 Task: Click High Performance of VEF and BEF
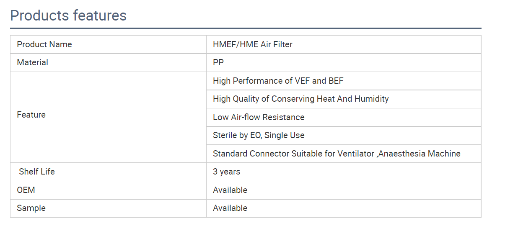pyautogui.click(x=278, y=81)
